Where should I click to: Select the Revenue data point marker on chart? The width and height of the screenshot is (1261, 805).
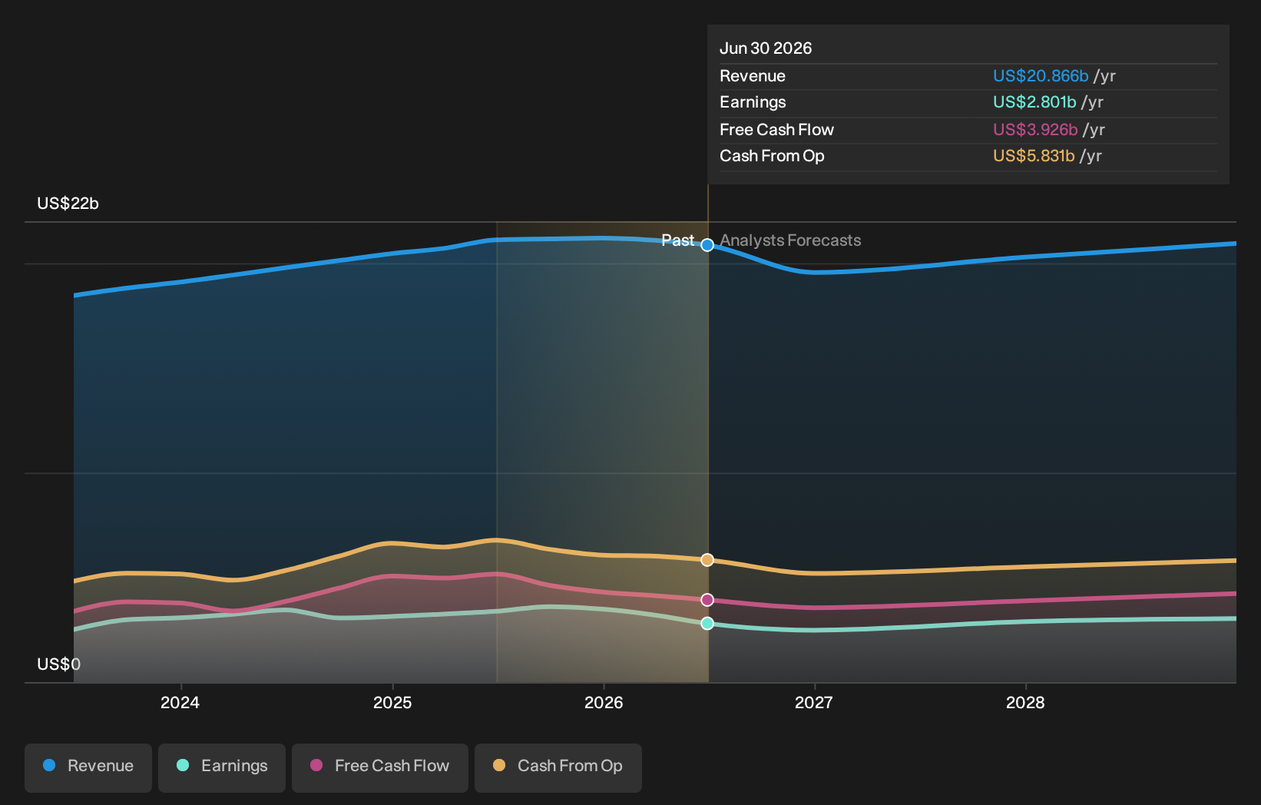coord(707,245)
